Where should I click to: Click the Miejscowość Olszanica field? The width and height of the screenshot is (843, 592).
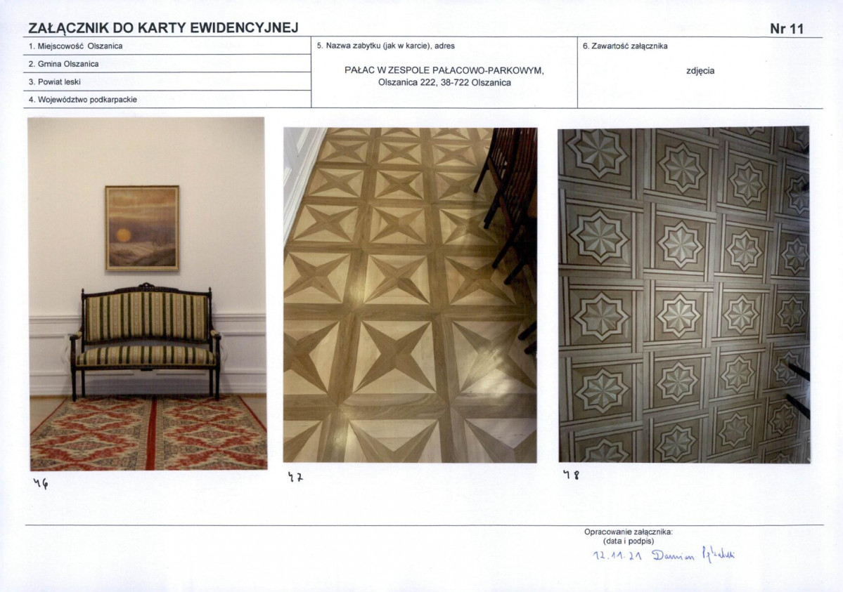point(167,46)
